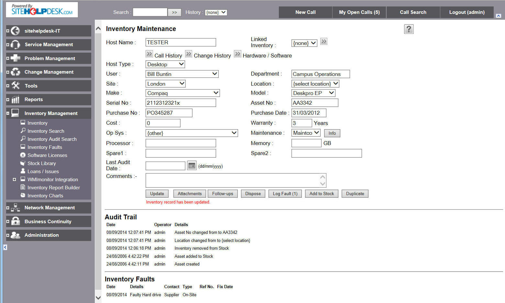The image size is (505, 303).
Task: Click the Processor input field
Action: [x=181, y=143]
